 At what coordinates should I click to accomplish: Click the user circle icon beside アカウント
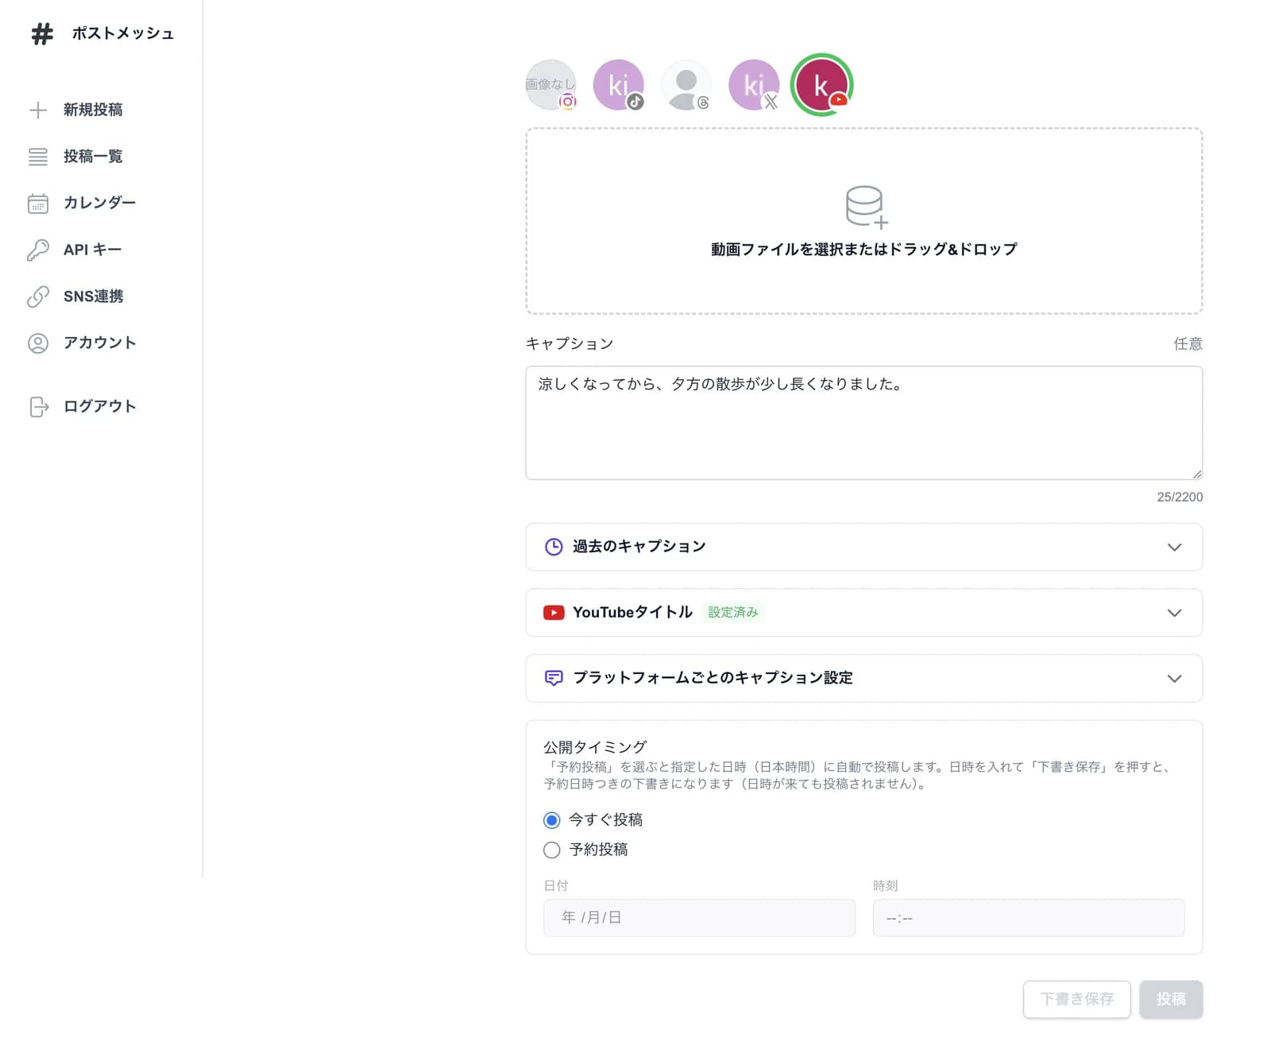coord(38,343)
